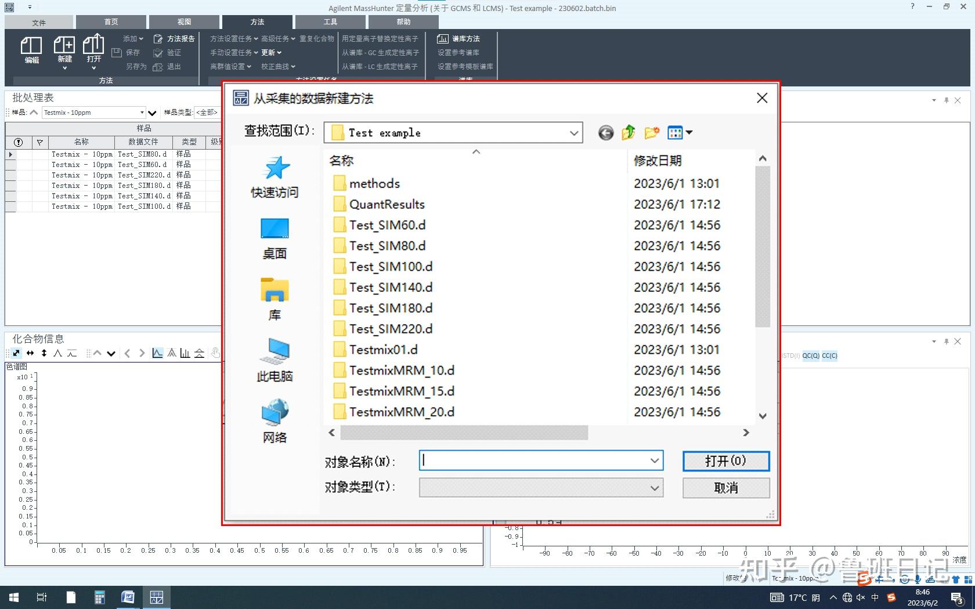Go to previous compound with up chevron
Image resolution: width=975 pixels, height=609 pixels.
coord(97,353)
